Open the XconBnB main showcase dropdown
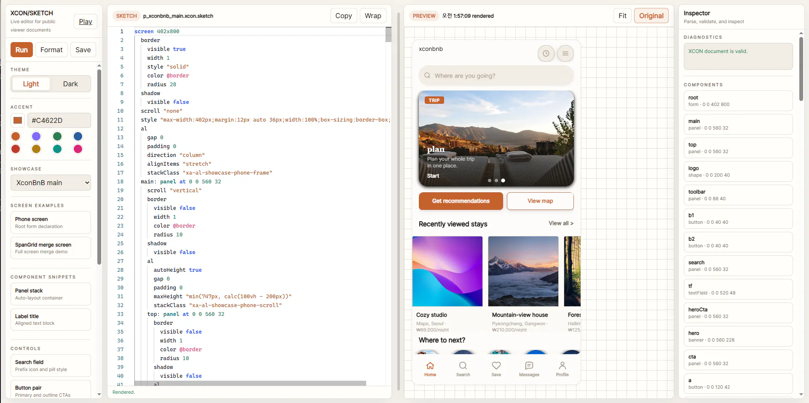The width and height of the screenshot is (809, 403). click(51, 183)
